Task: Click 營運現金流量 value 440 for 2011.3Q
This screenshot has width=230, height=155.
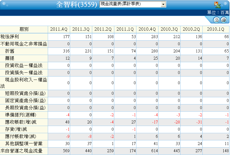Action: click(x=88, y=151)
